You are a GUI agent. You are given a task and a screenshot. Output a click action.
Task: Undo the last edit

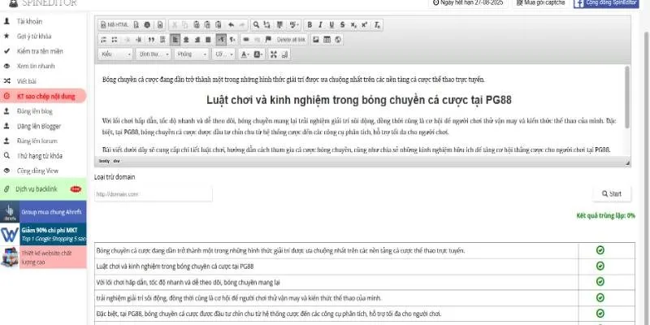point(231,25)
